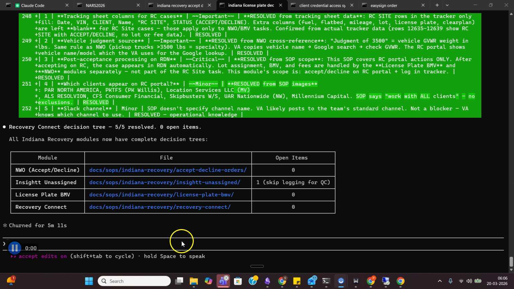This screenshot has width=514, height=289.
Task: Click the Outlook mail taskbar icon
Action: pos(312,281)
